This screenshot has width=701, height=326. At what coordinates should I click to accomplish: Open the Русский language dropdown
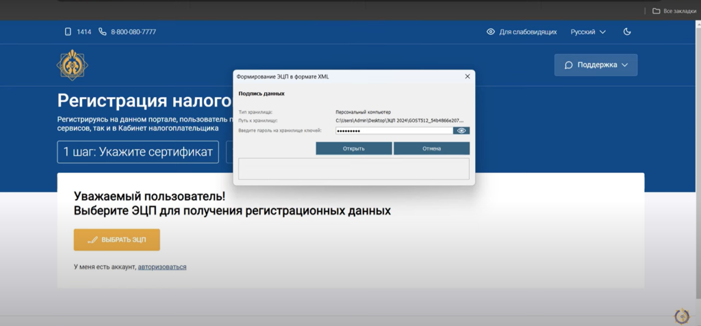click(588, 32)
